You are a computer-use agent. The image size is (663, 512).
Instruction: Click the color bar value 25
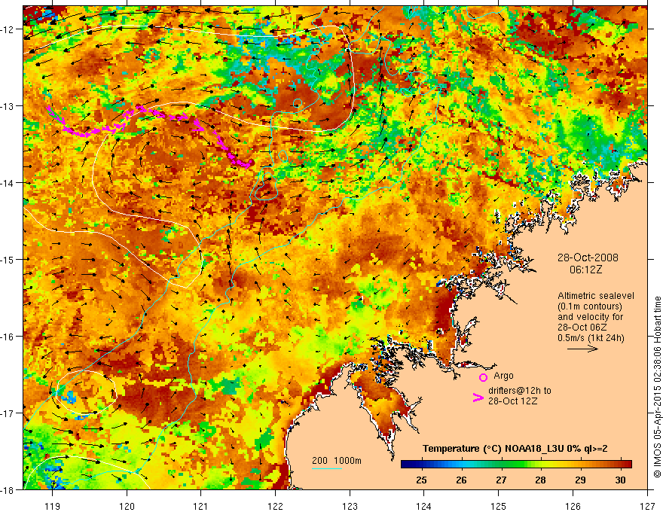421,480
